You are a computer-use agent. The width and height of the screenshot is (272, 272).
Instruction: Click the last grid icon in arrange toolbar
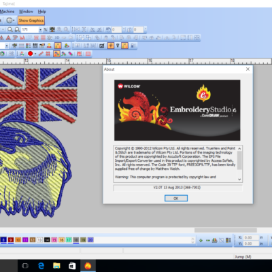tap(197, 37)
